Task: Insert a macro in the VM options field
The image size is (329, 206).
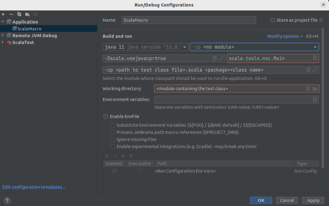Action: pos(215,58)
